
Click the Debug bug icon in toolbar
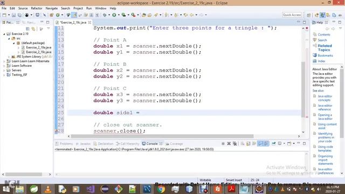pyautogui.click(x=105, y=15)
